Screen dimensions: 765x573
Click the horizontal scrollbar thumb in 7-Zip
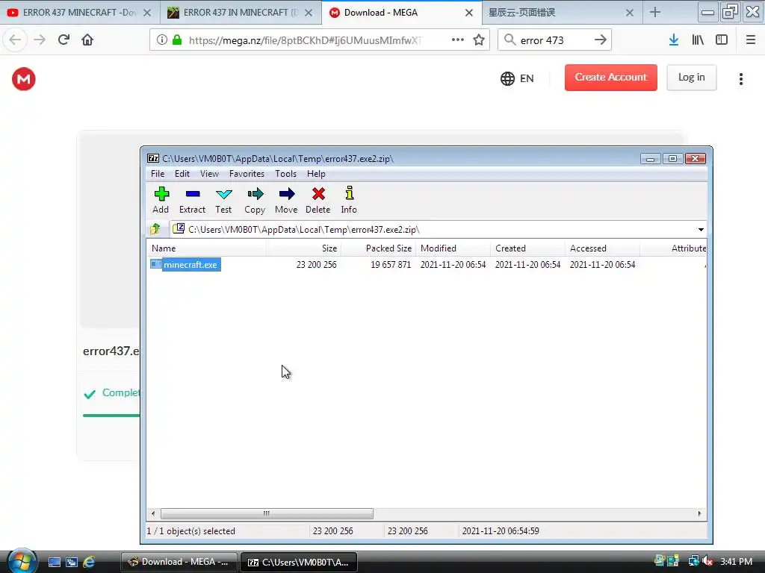pyautogui.click(x=267, y=513)
